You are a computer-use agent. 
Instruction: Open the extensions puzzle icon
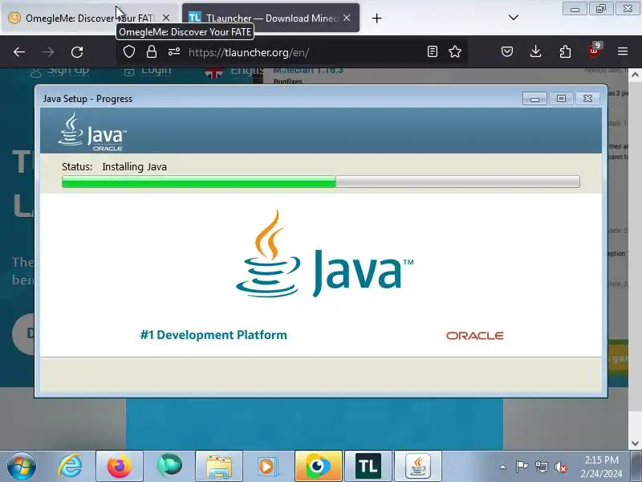(565, 51)
